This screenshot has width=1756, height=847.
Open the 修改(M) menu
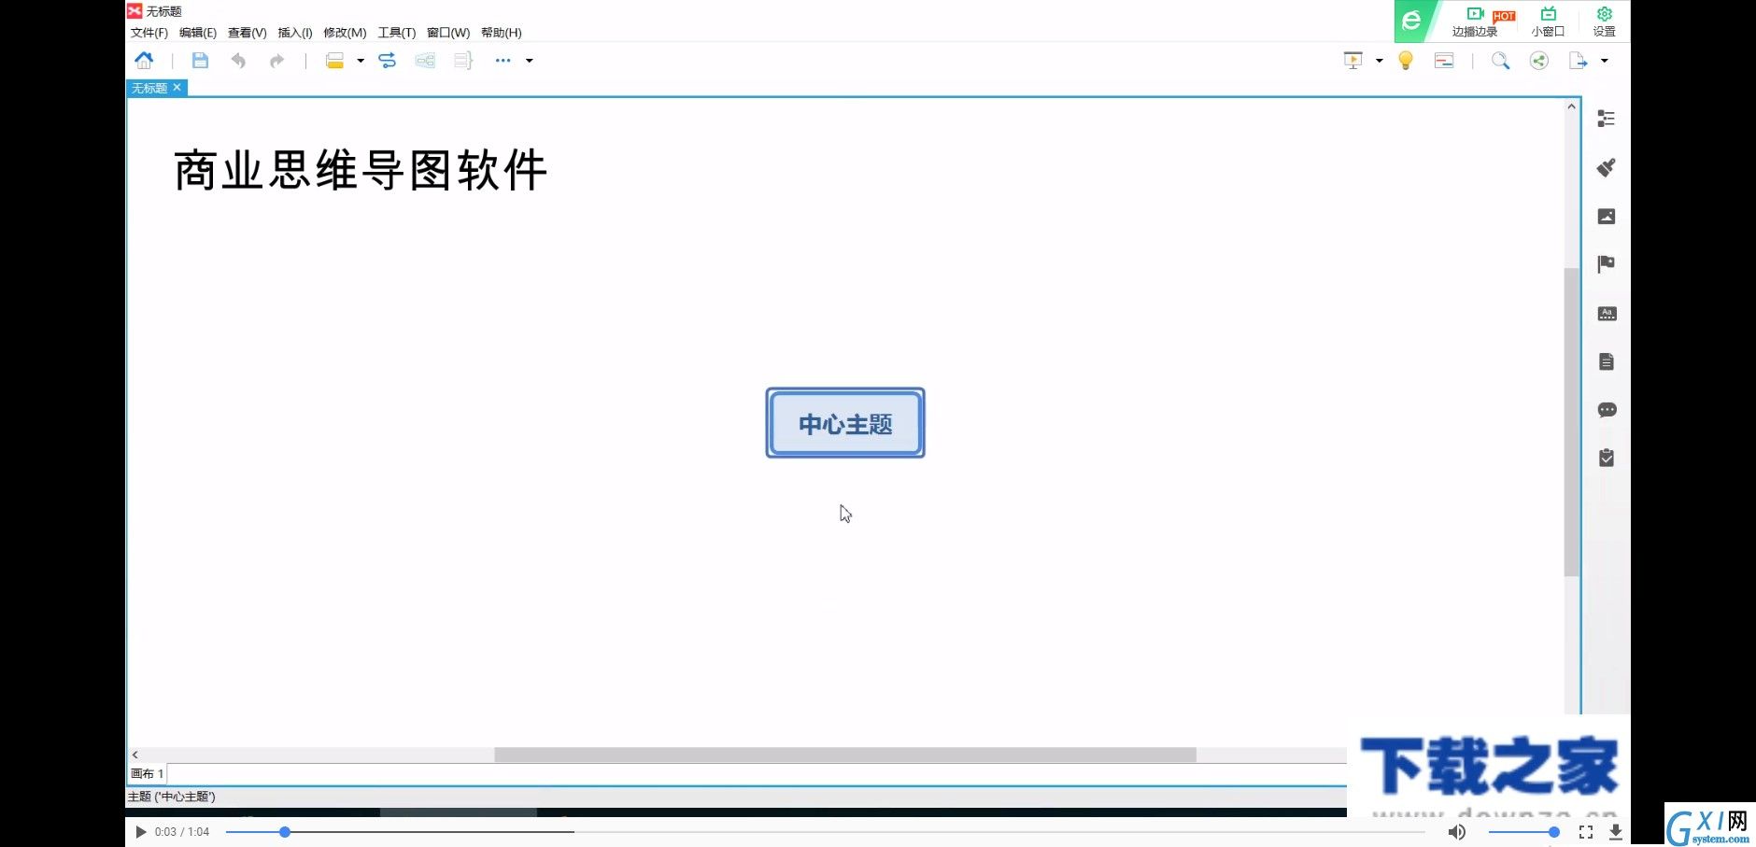tap(345, 33)
